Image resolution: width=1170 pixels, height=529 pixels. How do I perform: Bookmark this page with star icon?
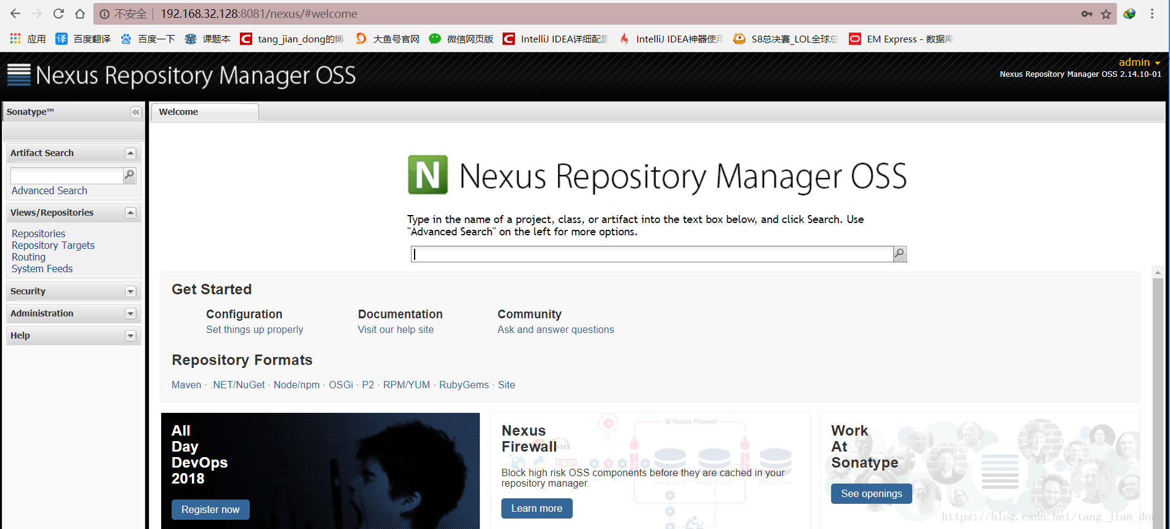pos(1106,14)
